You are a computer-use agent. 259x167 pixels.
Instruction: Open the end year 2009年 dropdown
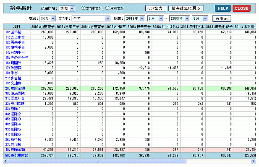point(179,18)
